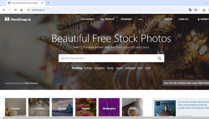The width and height of the screenshot is (209, 119).
Task: Open the three-dots more menu
Action: tap(140, 19)
